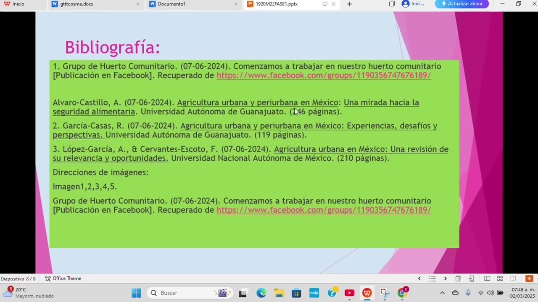Open Microsoft Store from taskbar
Screen dimensions: 538x302
296,293
